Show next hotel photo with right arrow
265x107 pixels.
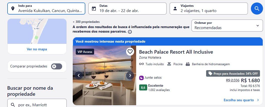pos(130,75)
